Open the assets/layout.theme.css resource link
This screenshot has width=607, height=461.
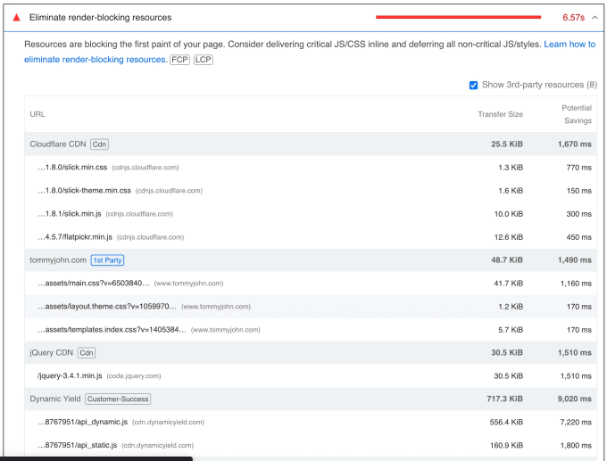click(x=107, y=307)
